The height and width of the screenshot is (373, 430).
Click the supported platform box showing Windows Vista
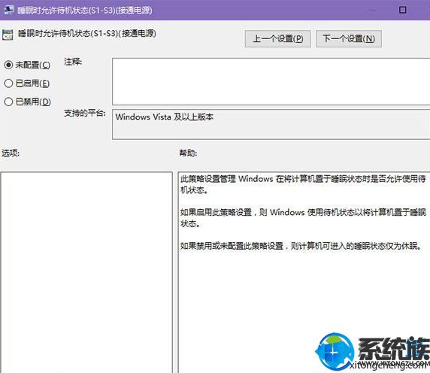[x=271, y=124]
